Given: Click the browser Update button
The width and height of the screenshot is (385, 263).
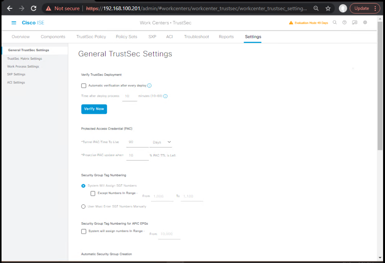Looking at the screenshot, I should tap(365, 8).
